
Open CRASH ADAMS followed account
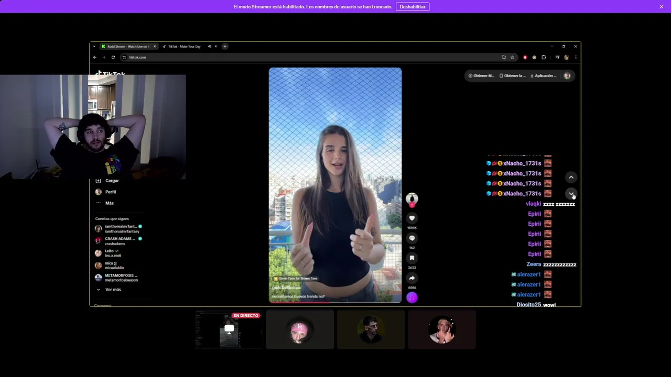click(118, 241)
